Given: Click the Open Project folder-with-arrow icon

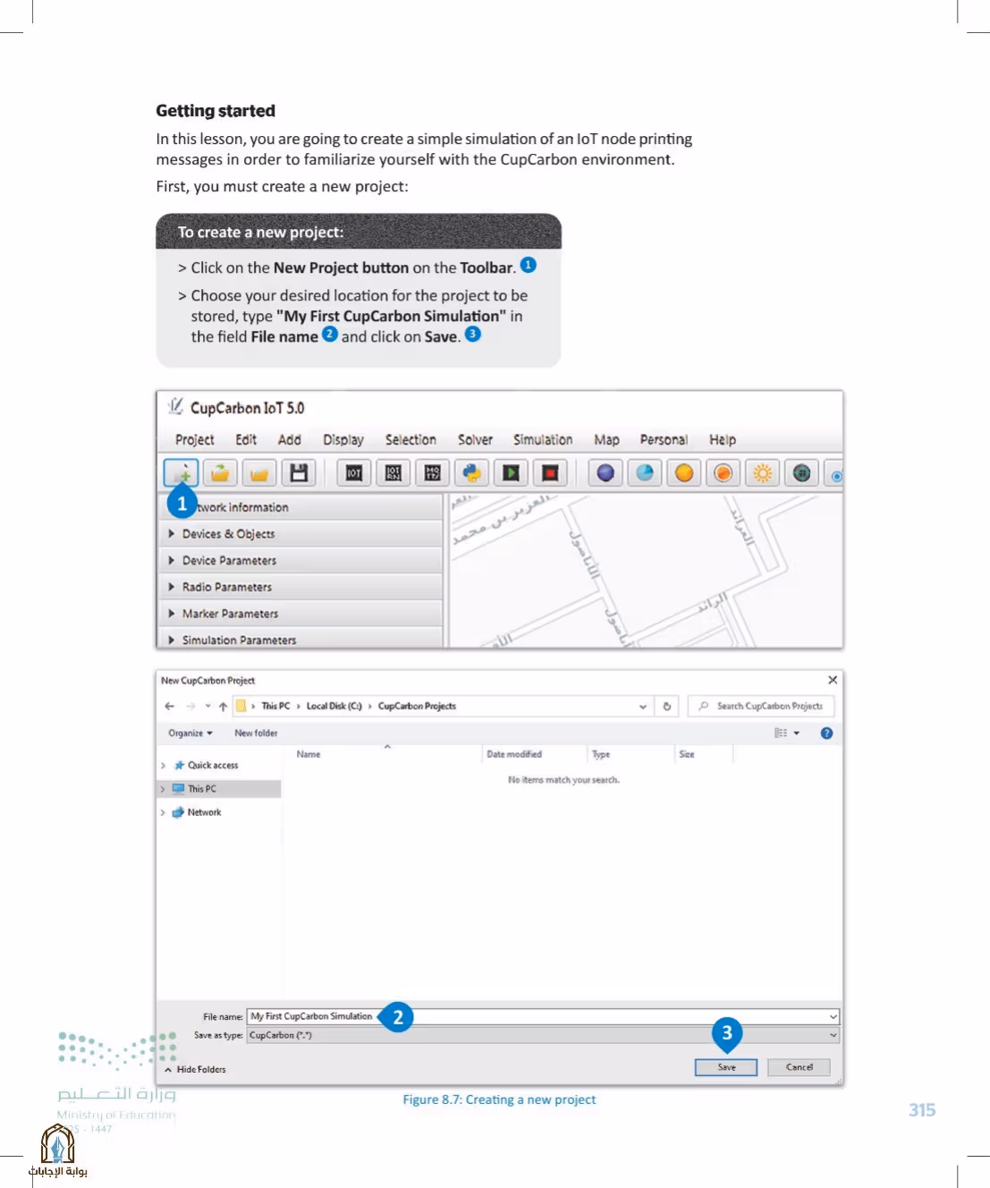Looking at the screenshot, I should (x=220, y=472).
